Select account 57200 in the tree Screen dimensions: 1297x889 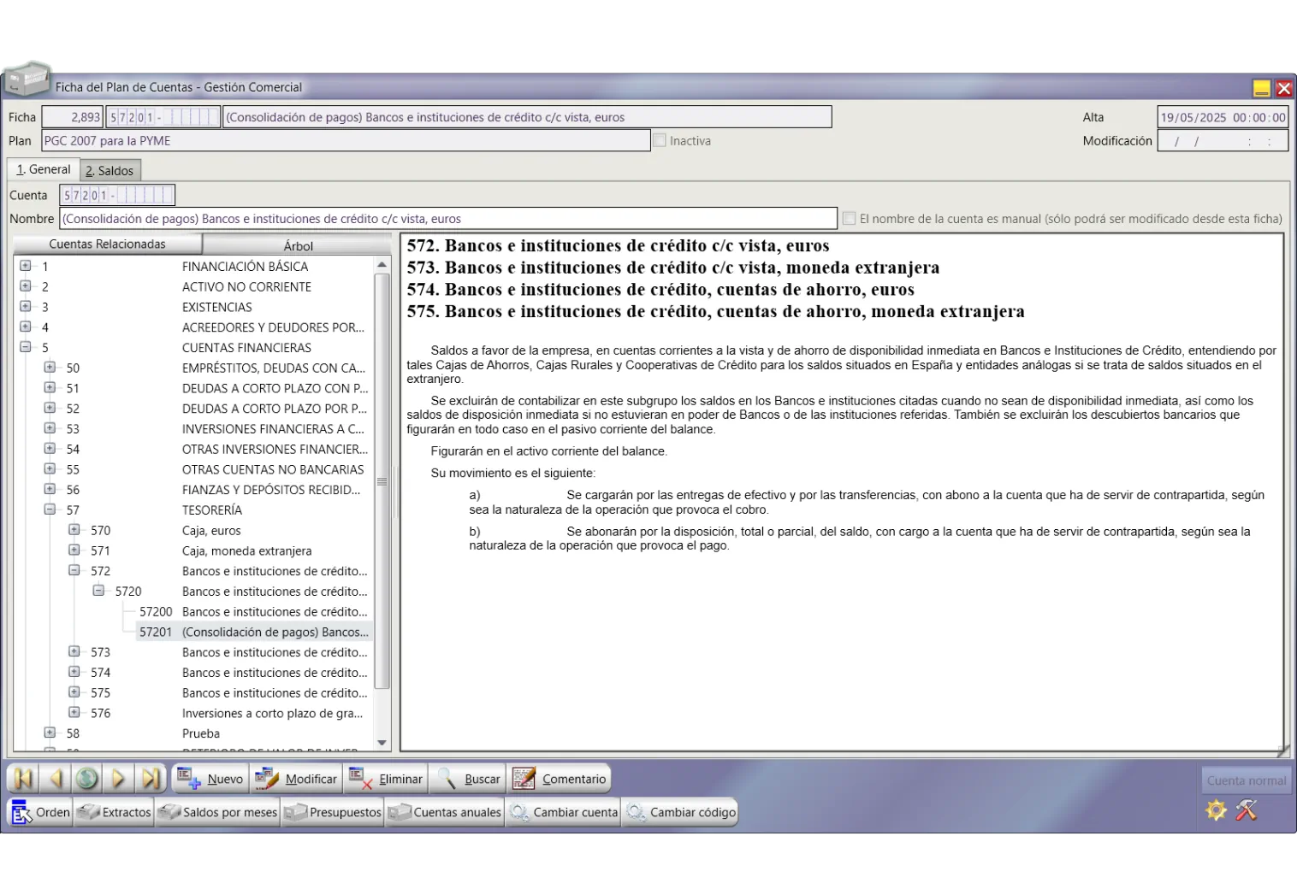tap(156, 612)
